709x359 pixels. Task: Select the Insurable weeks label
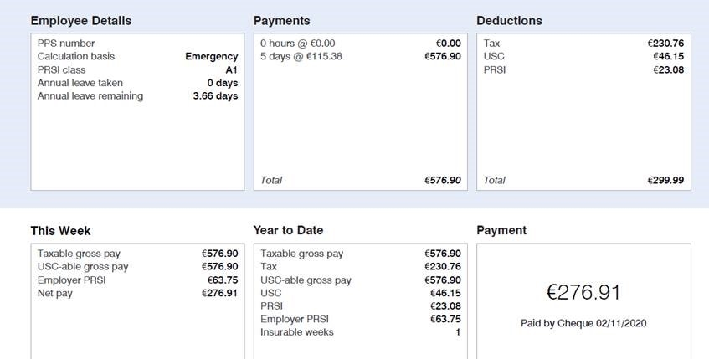point(297,332)
